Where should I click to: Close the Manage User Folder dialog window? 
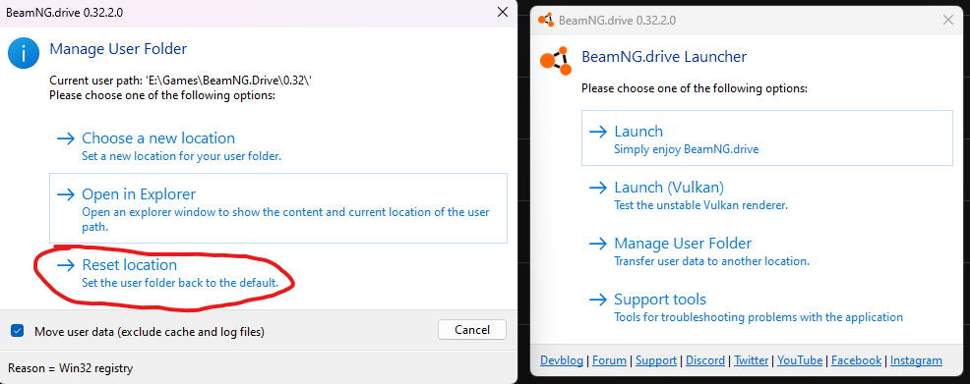[504, 13]
